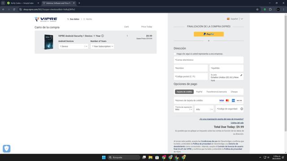The image size is (287, 161).
Task: Click the 'Total Due Today: $9.99' text
Action: coord(229,127)
